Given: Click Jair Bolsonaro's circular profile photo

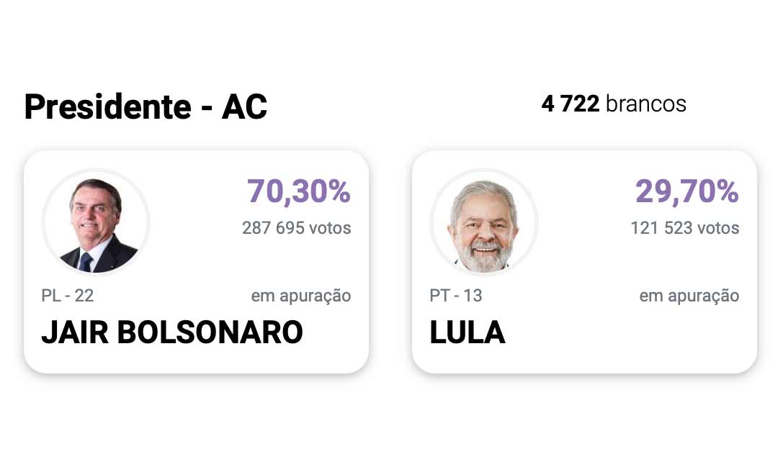Looking at the screenshot, I should pos(94,222).
